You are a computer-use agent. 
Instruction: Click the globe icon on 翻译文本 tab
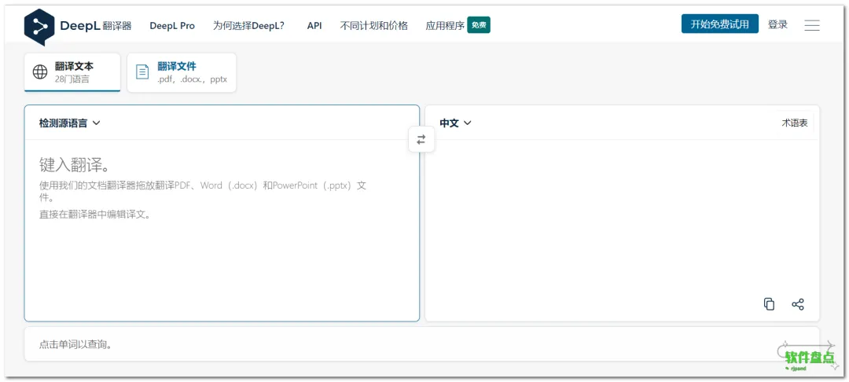point(40,72)
